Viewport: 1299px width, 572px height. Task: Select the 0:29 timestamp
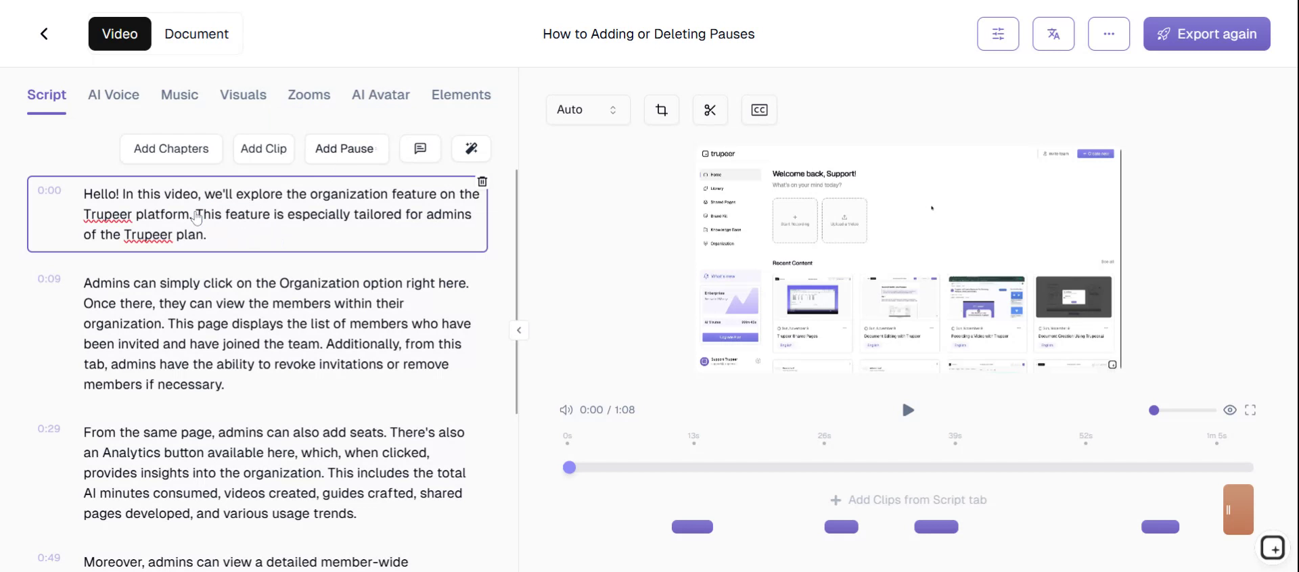pyautogui.click(x=49, y=429)
